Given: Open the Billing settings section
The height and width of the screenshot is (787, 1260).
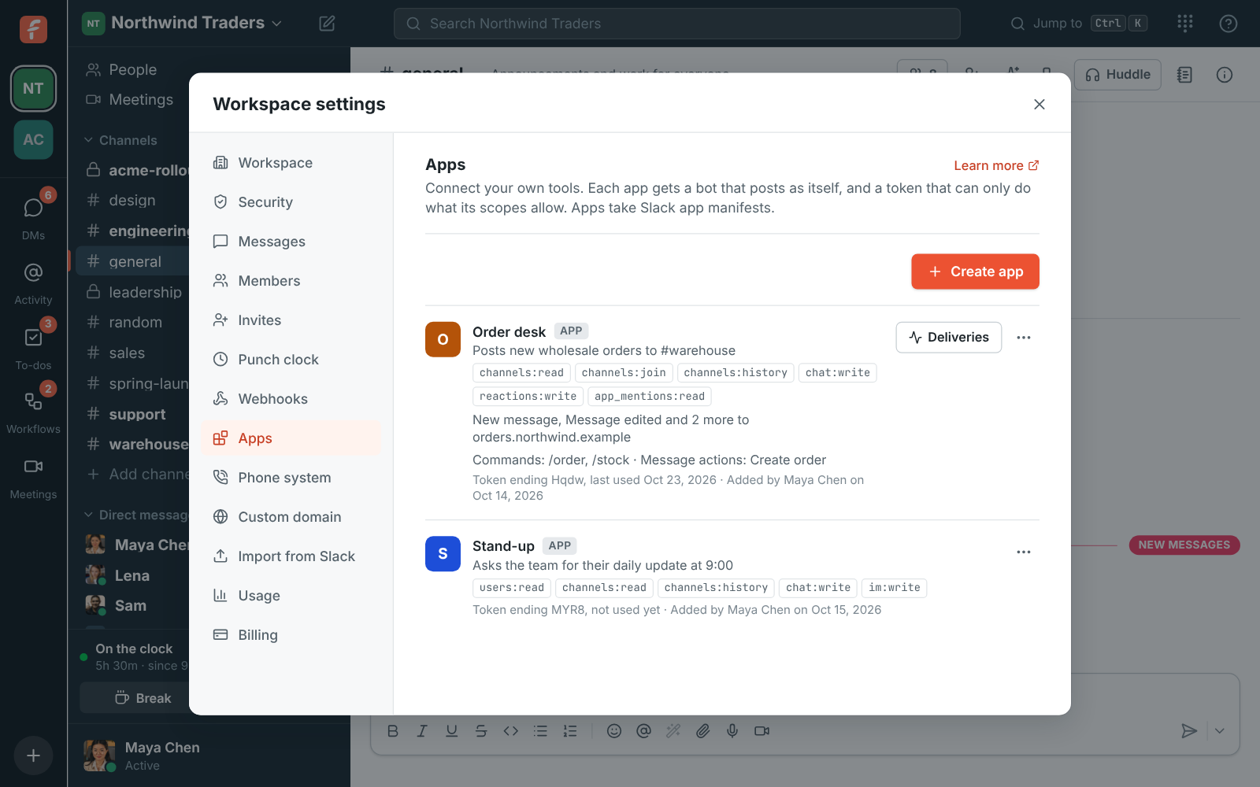Looking at the screenshot, I should (x=291, y=635).
